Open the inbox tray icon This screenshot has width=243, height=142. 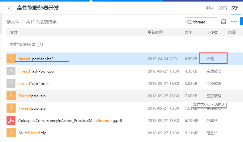(224, 22)
